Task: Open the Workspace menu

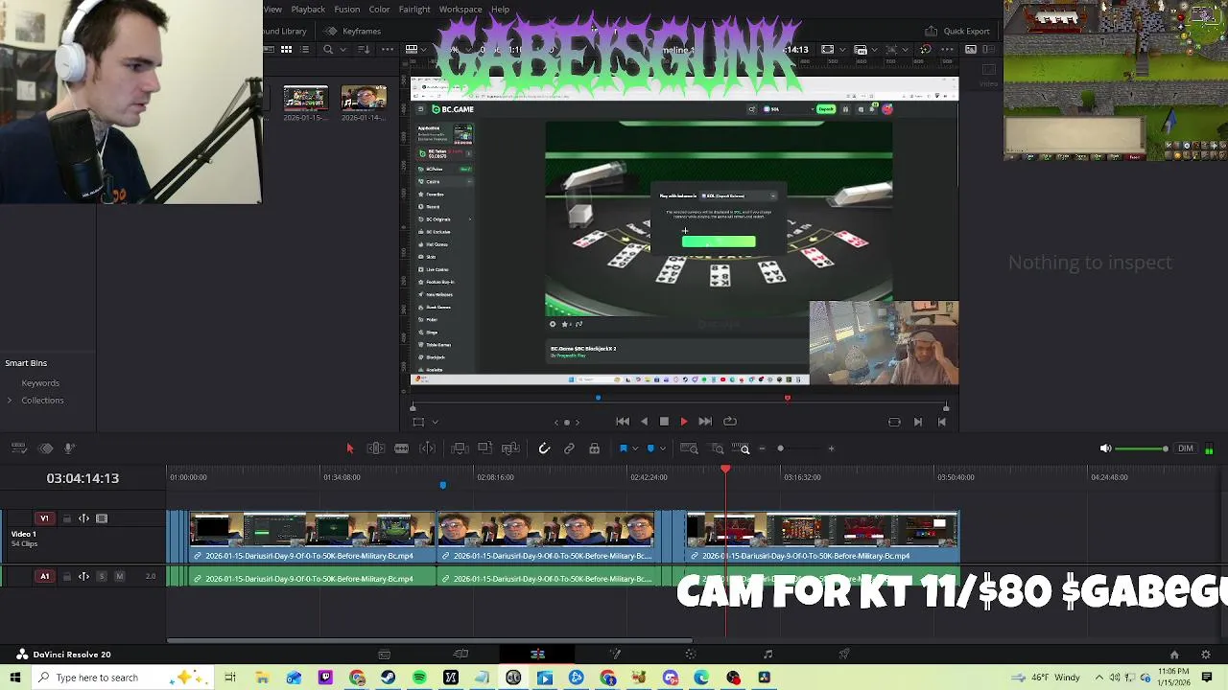Action: click(x=460, y=10)
